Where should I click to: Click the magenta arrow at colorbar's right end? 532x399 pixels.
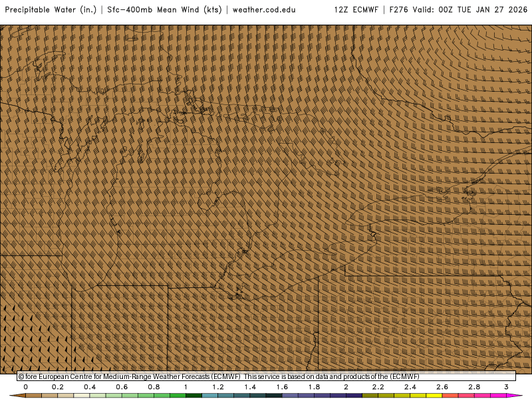pyautogui.click(x=514, y=396)
